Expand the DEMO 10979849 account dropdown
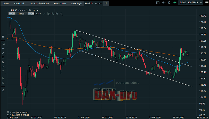 tap(201, 3)
